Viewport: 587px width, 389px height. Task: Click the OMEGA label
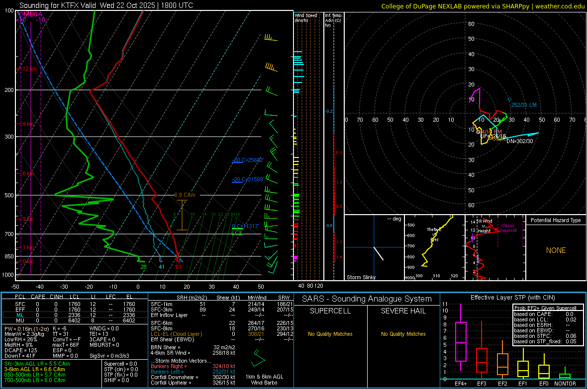[x=30, y=14]
